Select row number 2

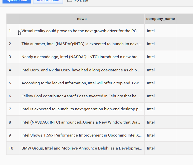(x=13, y=44)
